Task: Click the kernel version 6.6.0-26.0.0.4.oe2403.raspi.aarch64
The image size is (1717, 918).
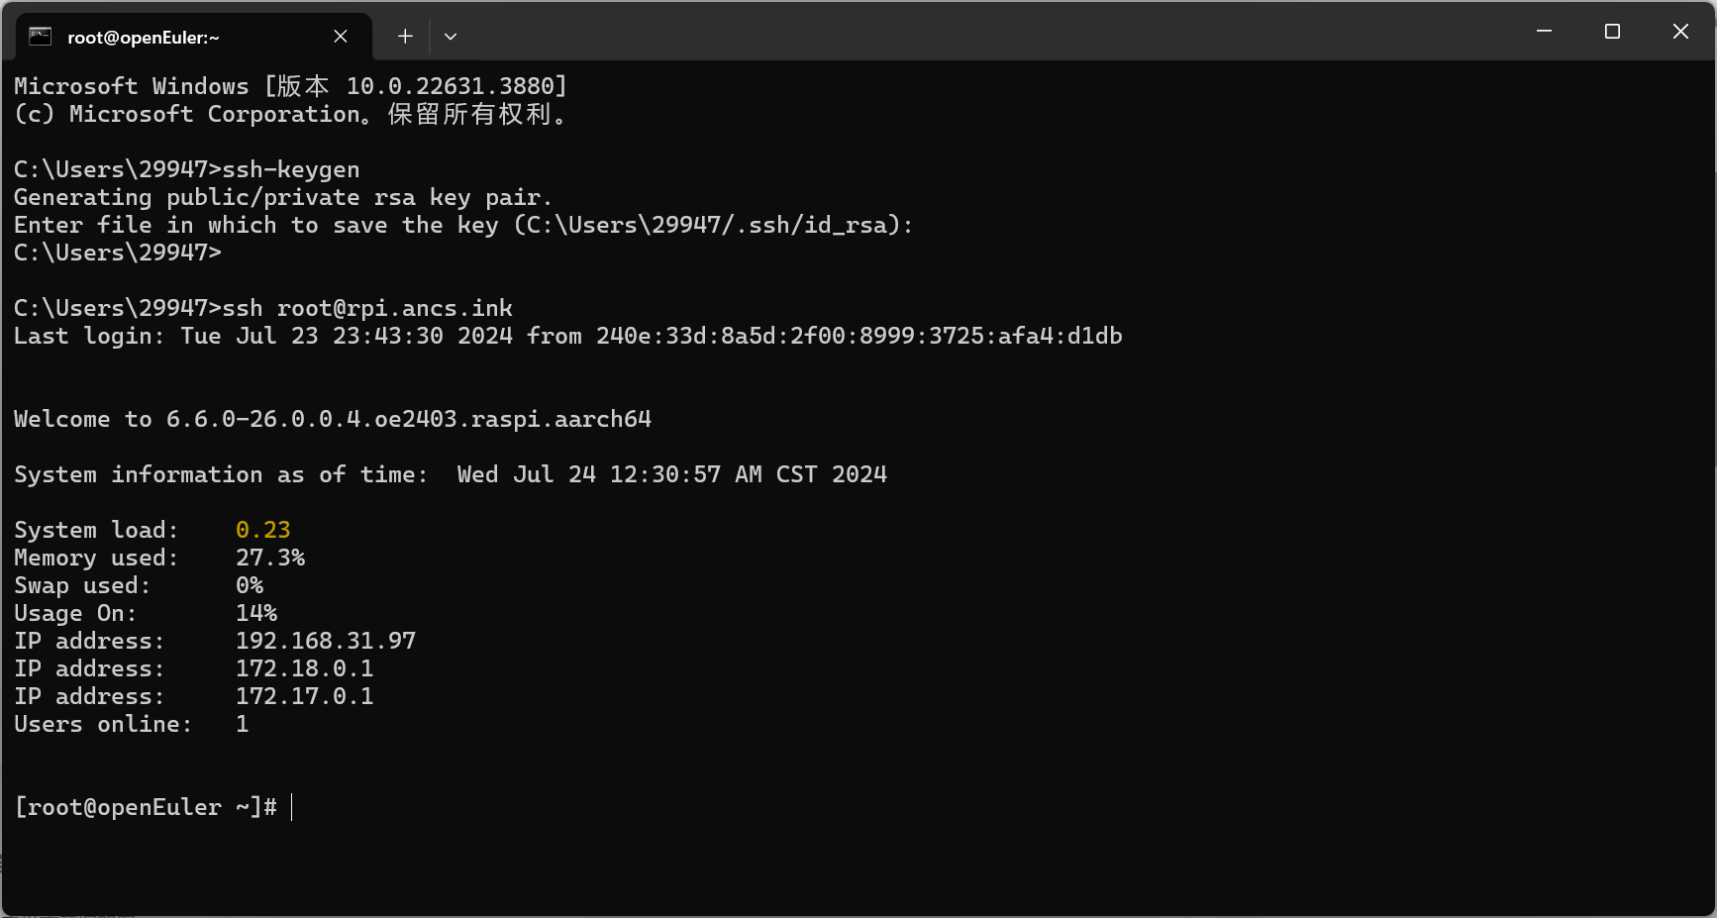Action: point(408,419)
